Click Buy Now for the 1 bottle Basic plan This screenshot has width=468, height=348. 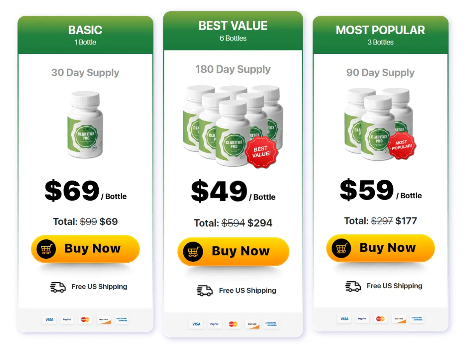[x=85, y=249]
